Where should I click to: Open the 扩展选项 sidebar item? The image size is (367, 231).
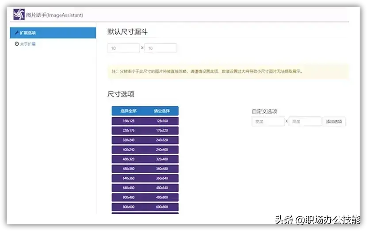click(x=53, y=33)
